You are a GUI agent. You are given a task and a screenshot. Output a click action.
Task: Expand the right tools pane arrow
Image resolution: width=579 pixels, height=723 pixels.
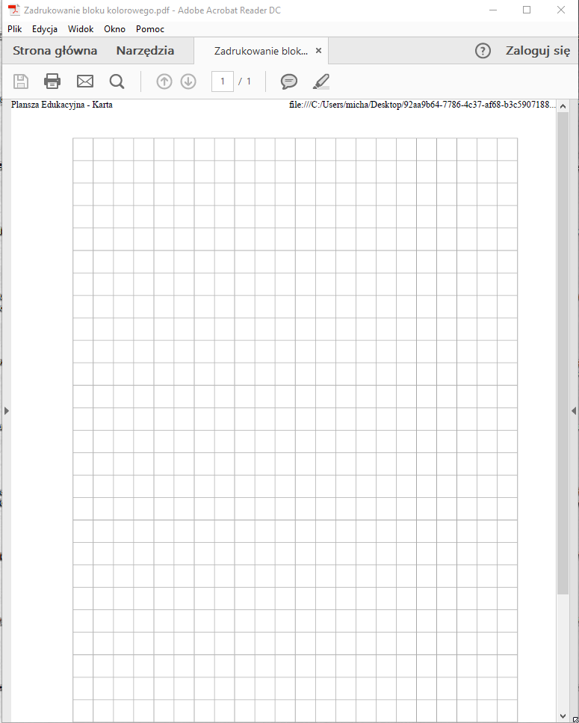(574, 410)
